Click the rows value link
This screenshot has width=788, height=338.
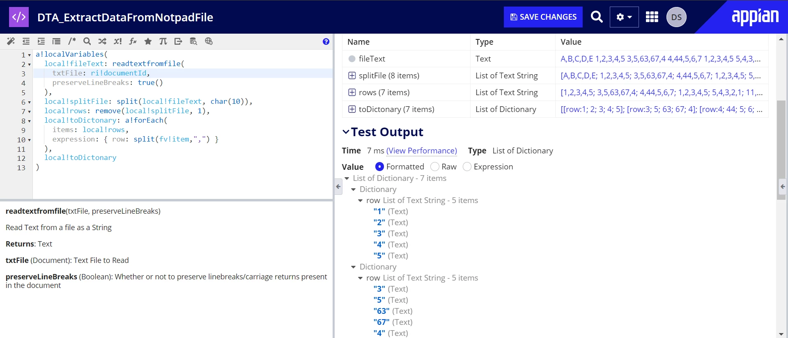(662, 92)
